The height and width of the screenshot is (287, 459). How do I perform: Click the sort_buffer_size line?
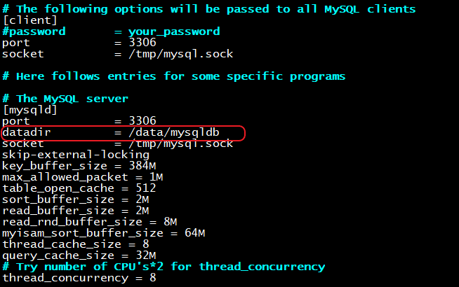click(x=76, y=199)
